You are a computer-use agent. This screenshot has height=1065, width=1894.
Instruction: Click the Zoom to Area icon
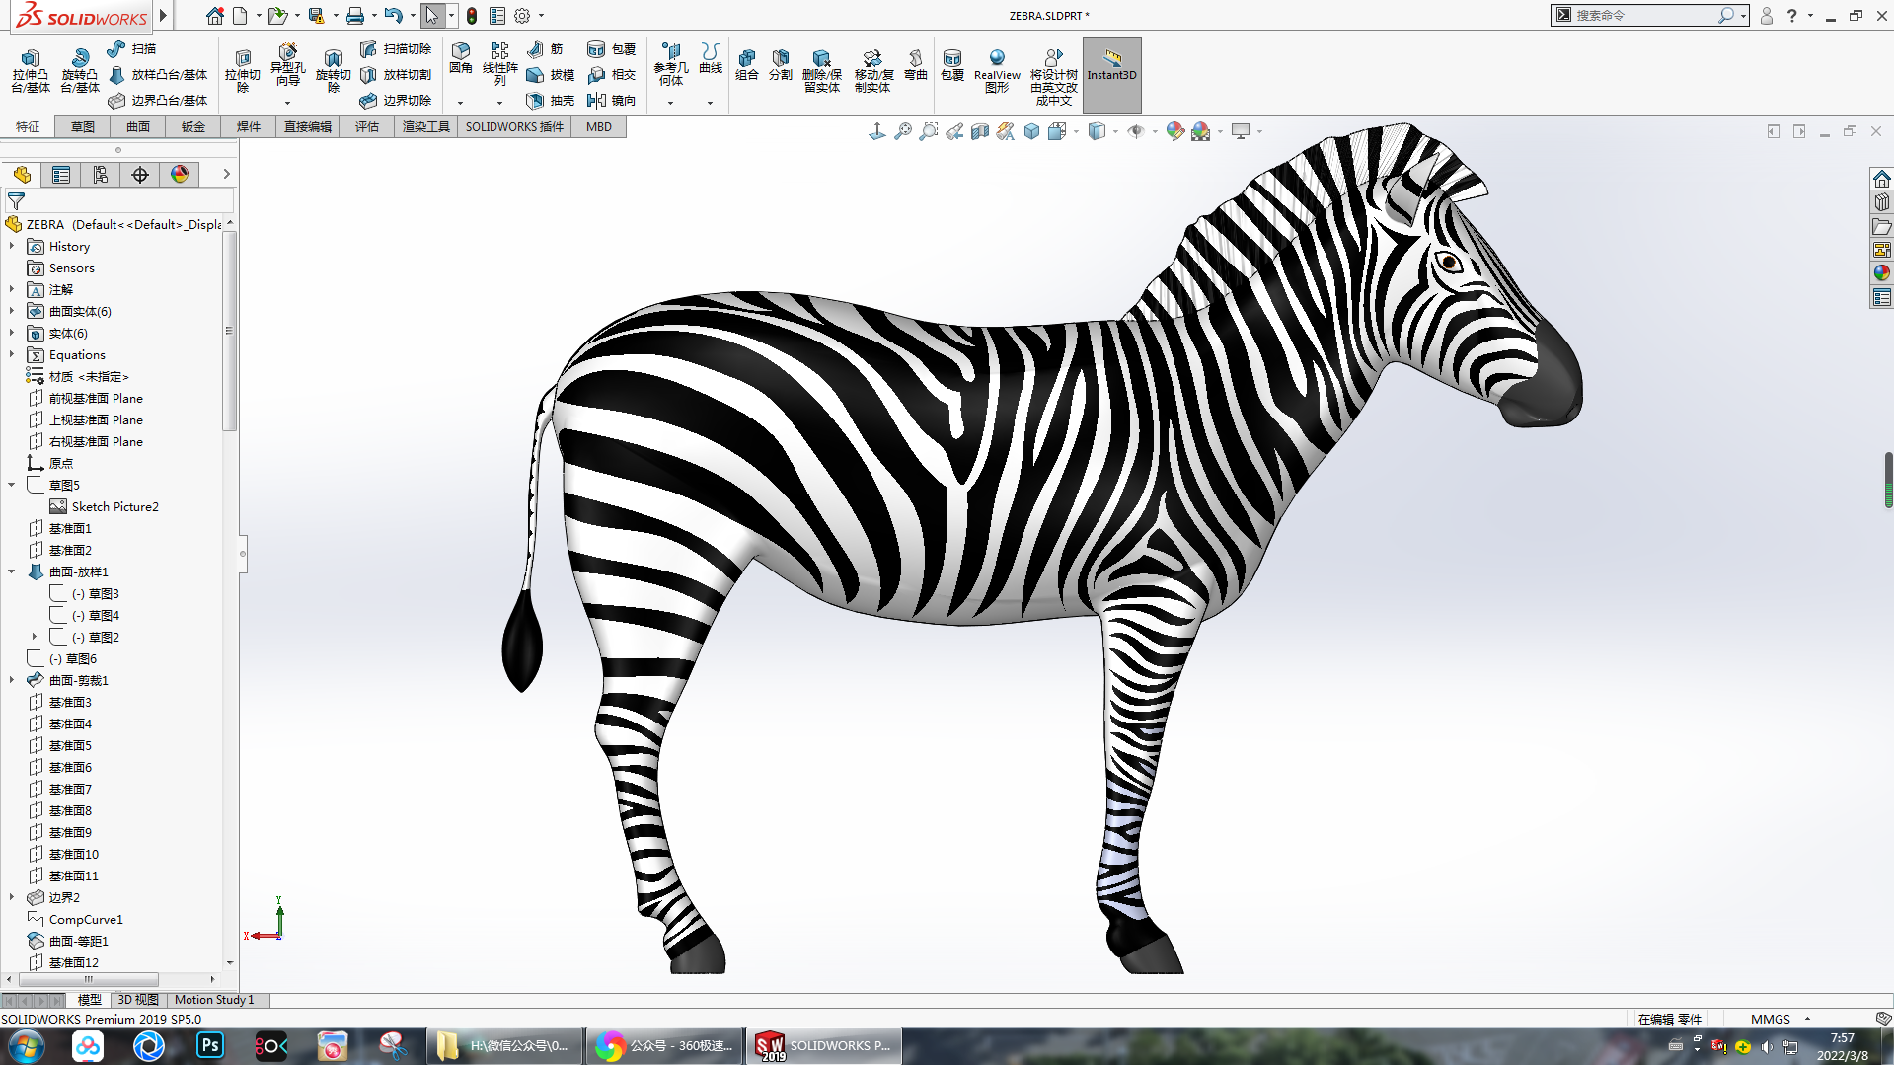[x=929, y=131]
